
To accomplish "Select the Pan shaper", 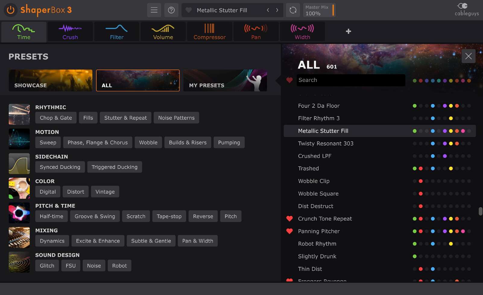I will [256, 31].
